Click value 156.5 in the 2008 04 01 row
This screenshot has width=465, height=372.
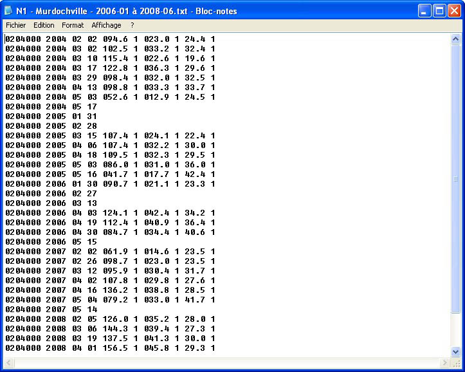click(115, 348)
